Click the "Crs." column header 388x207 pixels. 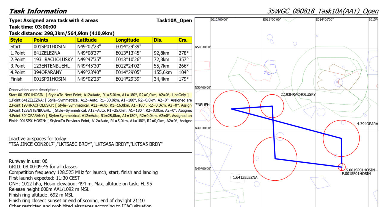point(183,40)
